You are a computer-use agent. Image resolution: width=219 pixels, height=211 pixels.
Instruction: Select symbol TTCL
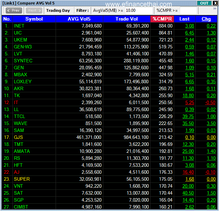[19, 116]
